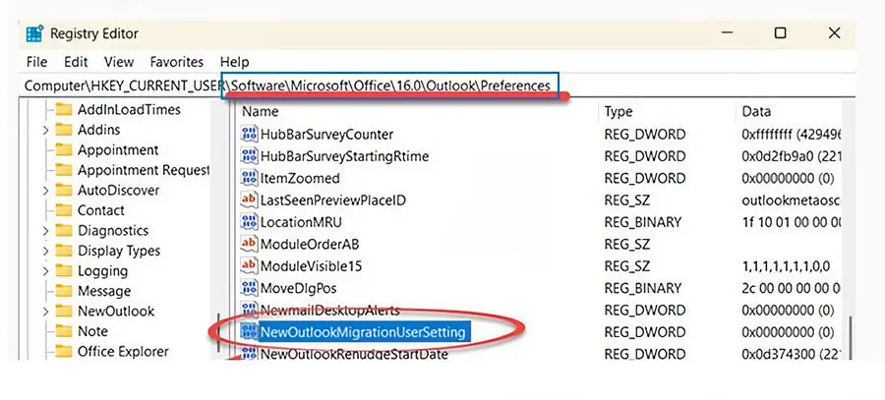This screenshot has width=885, height=400.
Task: Select the HubBarSurveyCounter value name
Action: pyautogui.click(x=326, y=135)
